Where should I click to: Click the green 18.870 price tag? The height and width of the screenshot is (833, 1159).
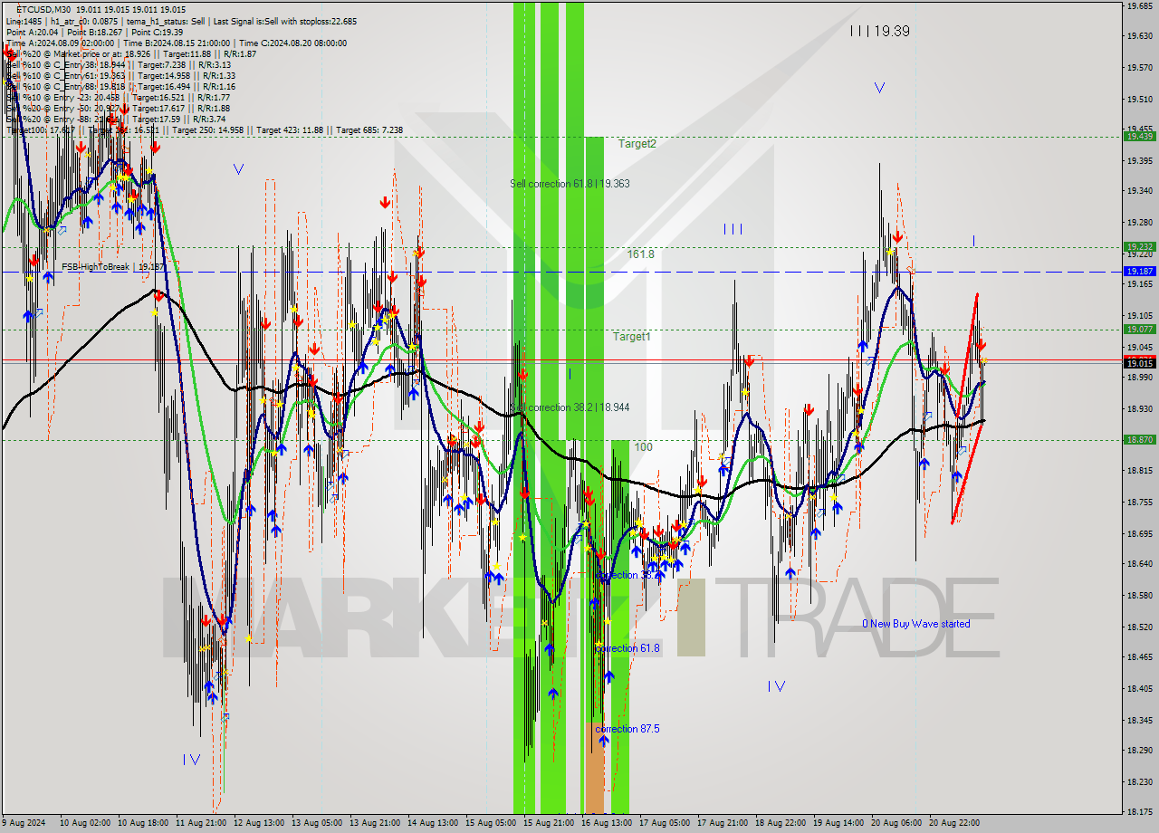point(1138,439)
